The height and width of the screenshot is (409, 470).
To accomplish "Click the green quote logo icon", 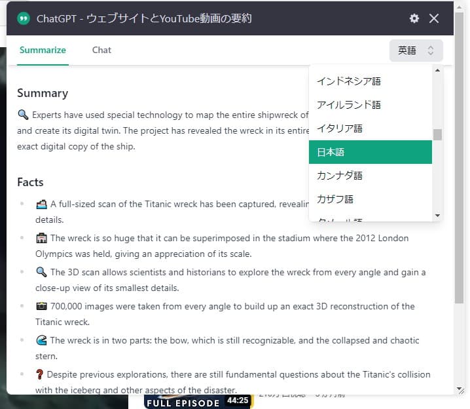I will (24, 18).
